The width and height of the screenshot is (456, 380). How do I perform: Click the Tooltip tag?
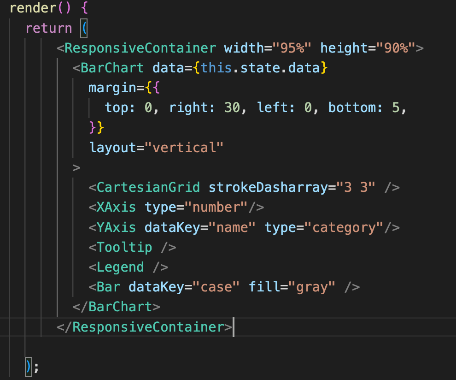pyautogui.click(x=132, y=247)
